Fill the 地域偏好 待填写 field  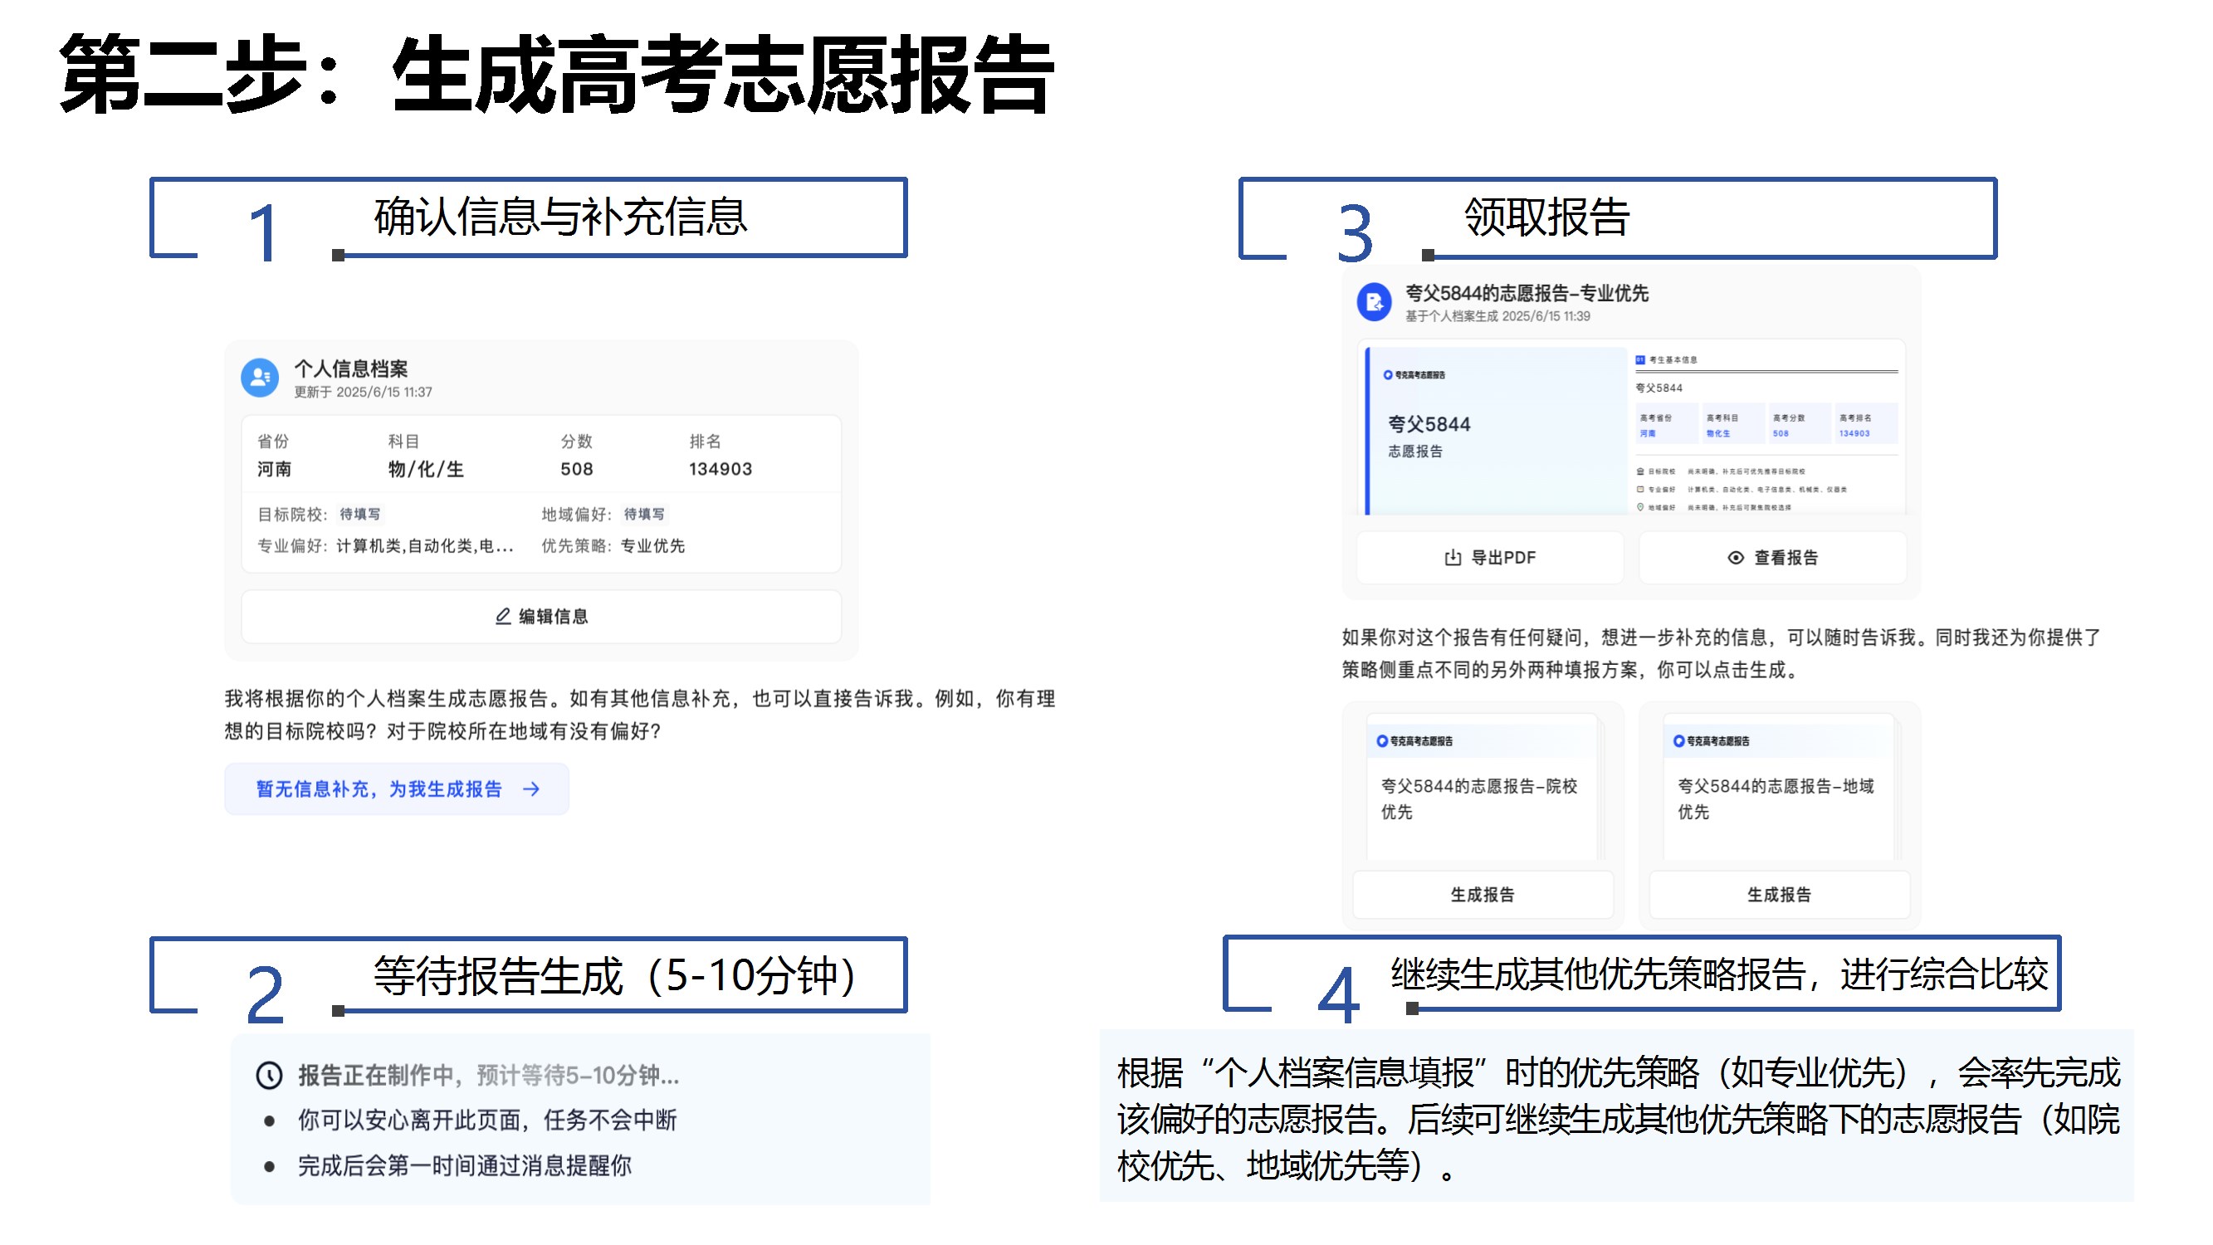click(x=643, y=514)
